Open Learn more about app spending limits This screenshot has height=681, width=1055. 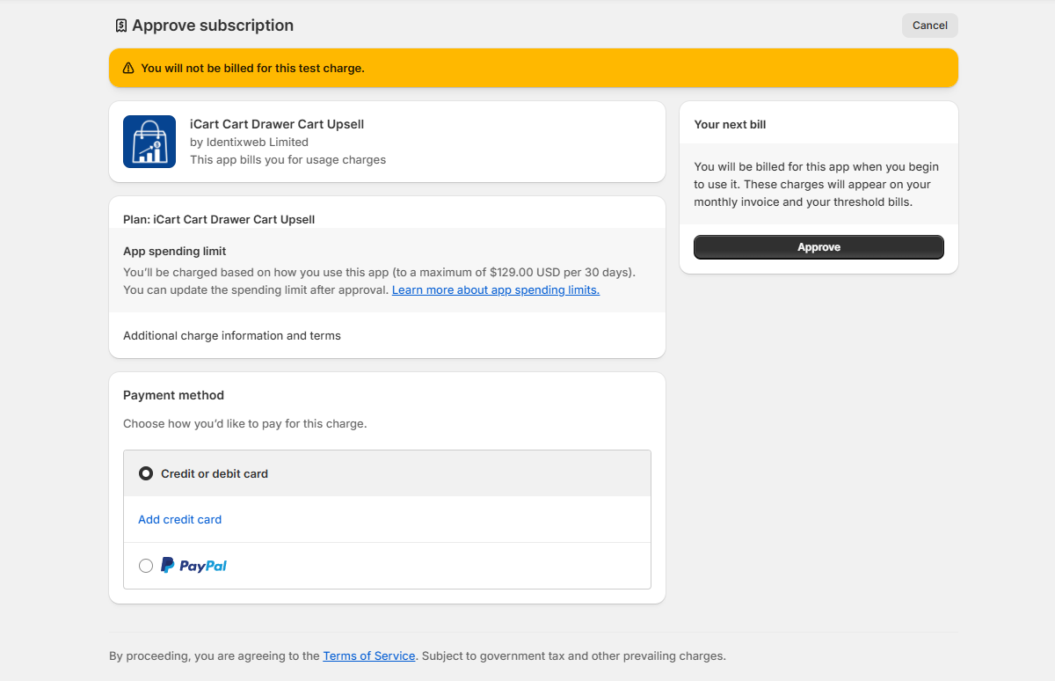pyautogui.click(x=496, y=289)
